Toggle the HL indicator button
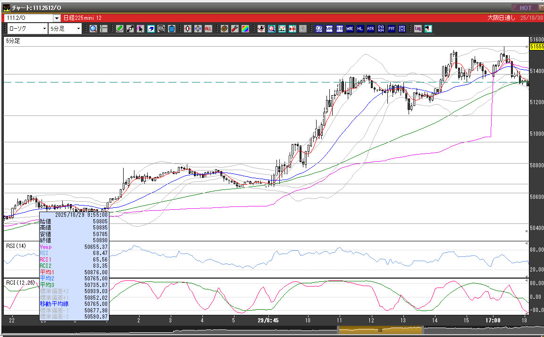Viewport: 544px width, 337px height. (x=360, y=29)
